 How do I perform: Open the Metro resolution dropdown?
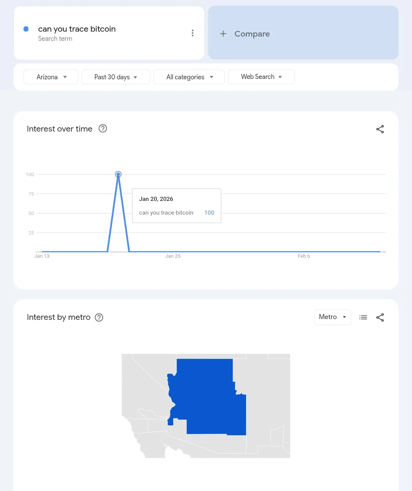pos(333,317)
